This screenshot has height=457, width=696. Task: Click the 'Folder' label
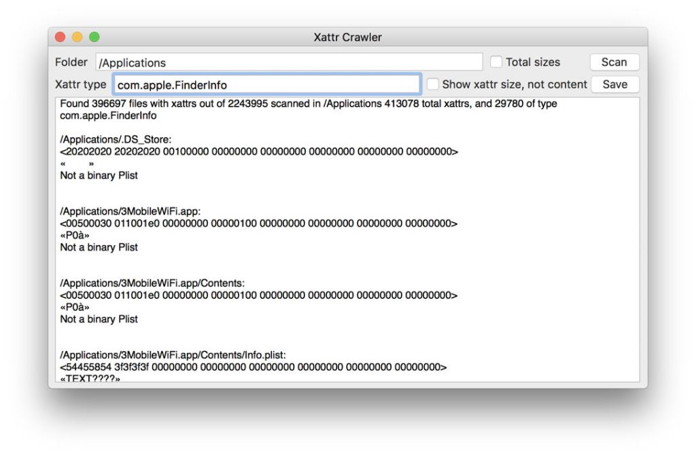[71, 62]
